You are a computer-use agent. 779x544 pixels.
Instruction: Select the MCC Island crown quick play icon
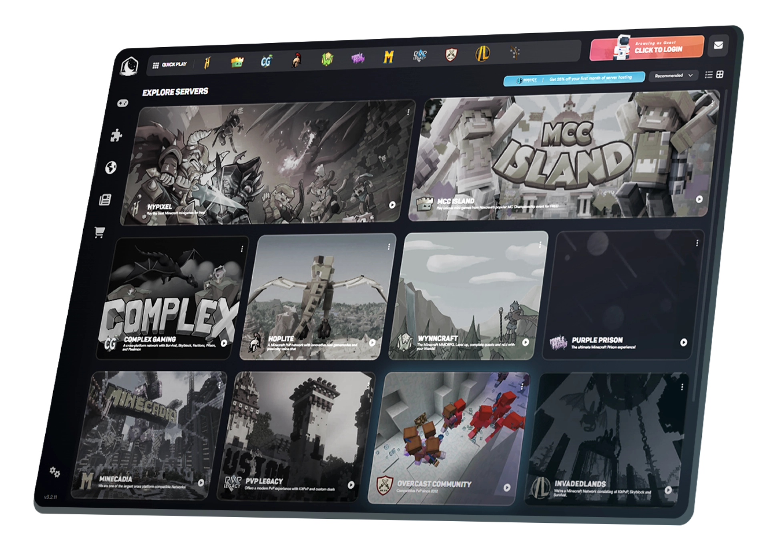pos(237,62)
